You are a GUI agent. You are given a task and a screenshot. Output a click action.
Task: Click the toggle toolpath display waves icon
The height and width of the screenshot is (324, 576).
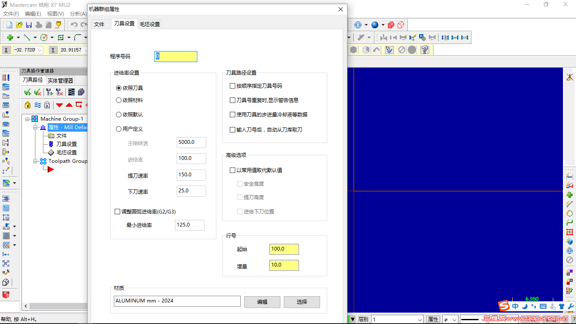71,92
